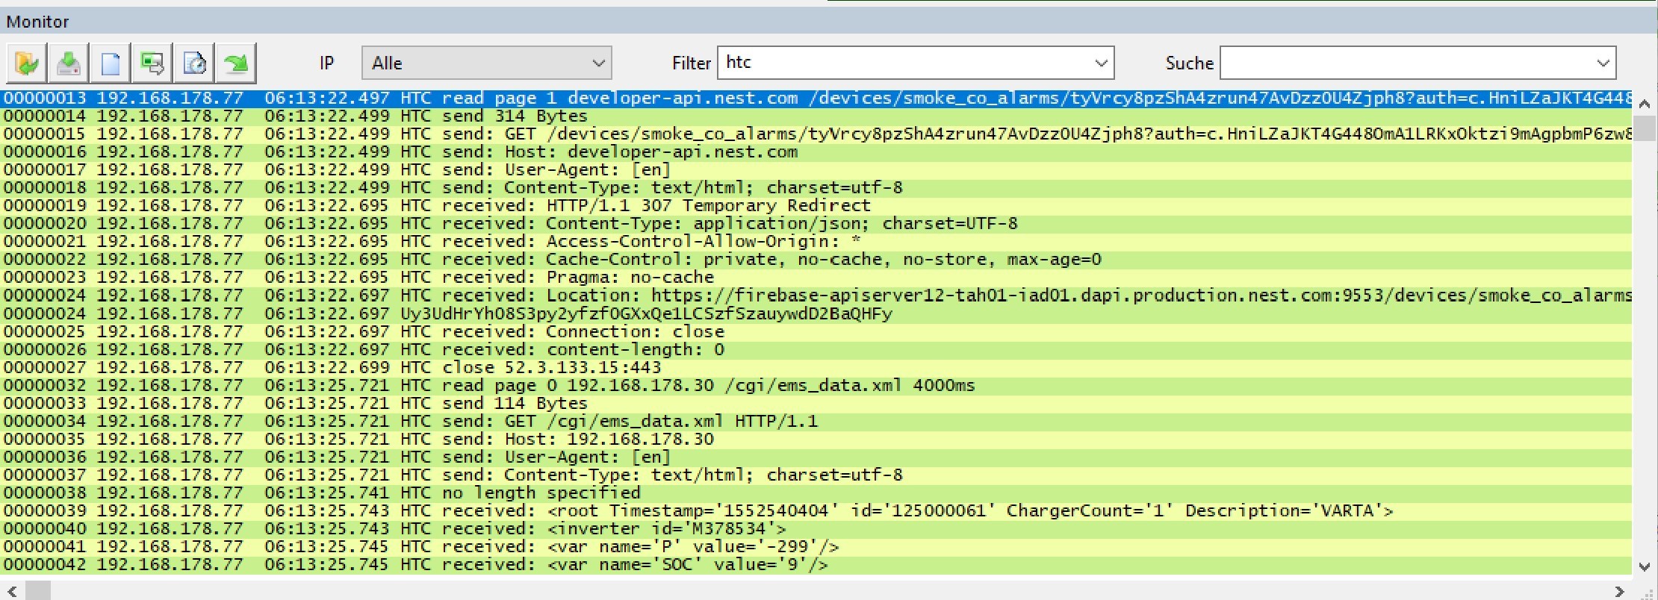
Task: Select log row 'send 114 Bytes'
Action: coord(816,404)
